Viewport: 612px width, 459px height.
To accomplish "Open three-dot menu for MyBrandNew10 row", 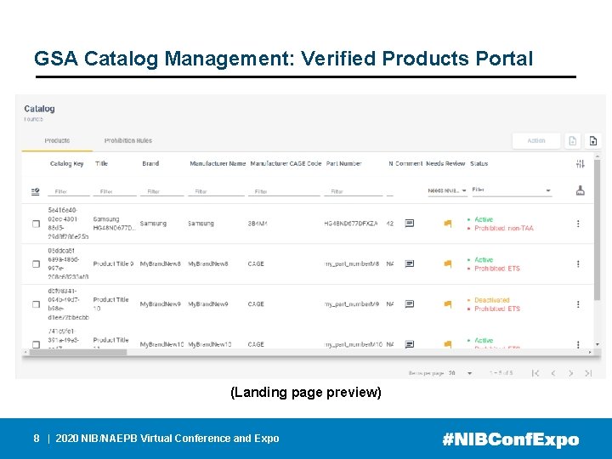I will [578, 344].
